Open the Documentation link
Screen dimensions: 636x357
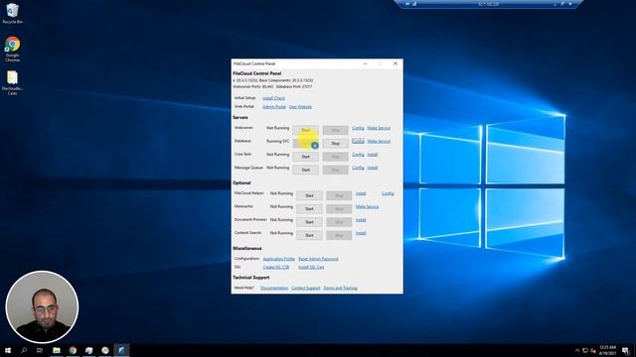tap(274, 289)
